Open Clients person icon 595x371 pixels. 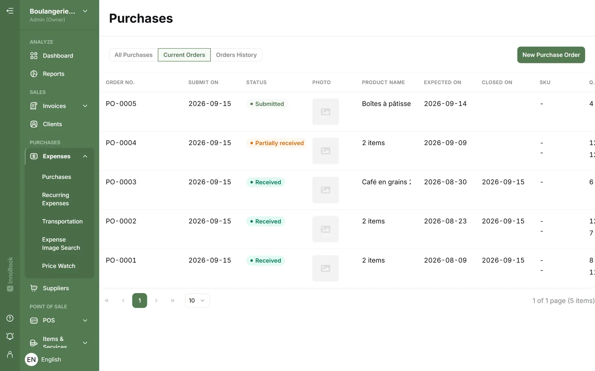pyautogui.click(x=34, y=124)
